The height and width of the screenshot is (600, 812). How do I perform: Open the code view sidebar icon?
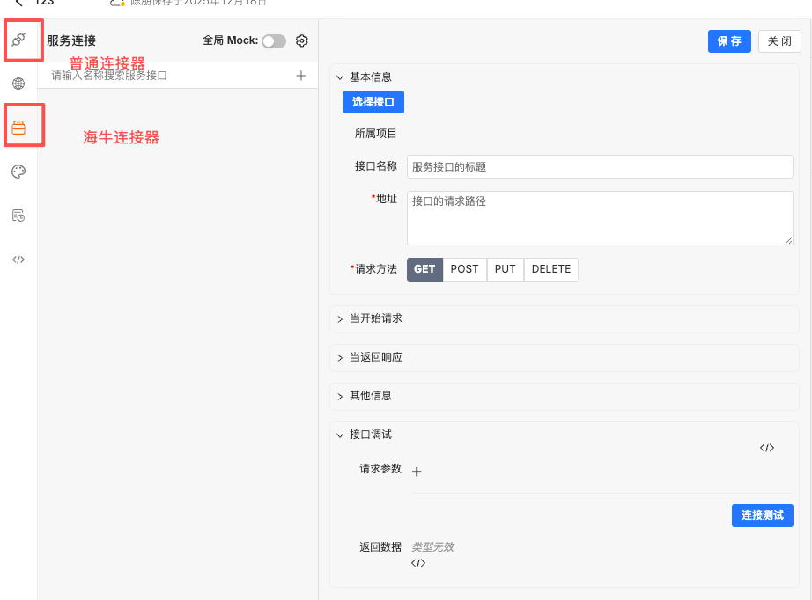pyautogui.click(x=18, y=260)
